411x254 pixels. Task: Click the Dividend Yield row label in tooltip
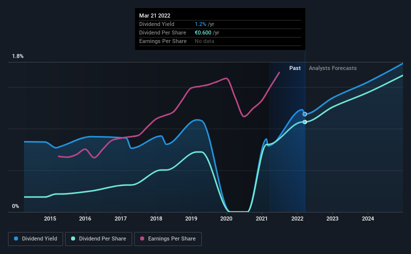[x=157, y=24]
